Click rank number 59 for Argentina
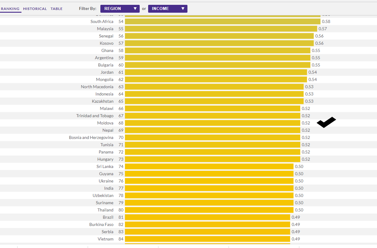Viewport: 377px width, 248px height. tap(121, 58)
